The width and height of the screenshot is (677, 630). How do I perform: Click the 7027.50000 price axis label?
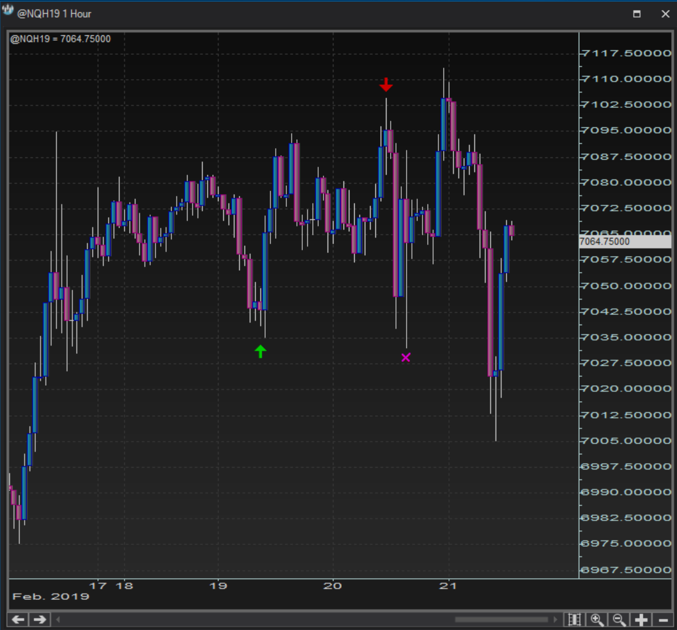click(x=626, y=363)
